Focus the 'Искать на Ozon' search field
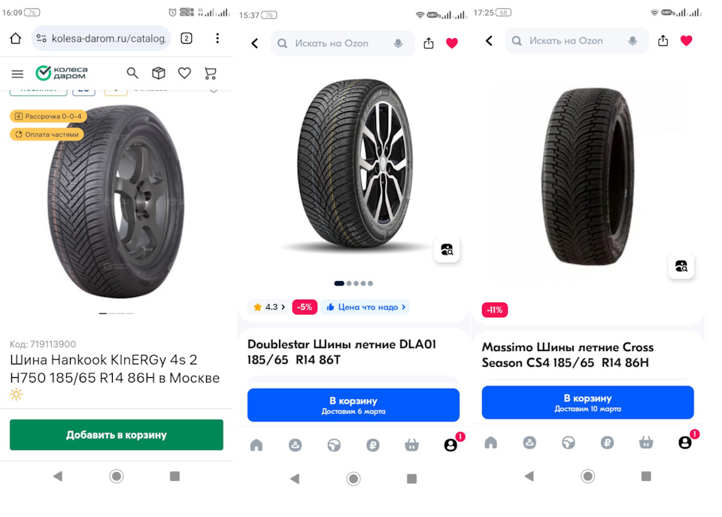 tap(342, 44)
